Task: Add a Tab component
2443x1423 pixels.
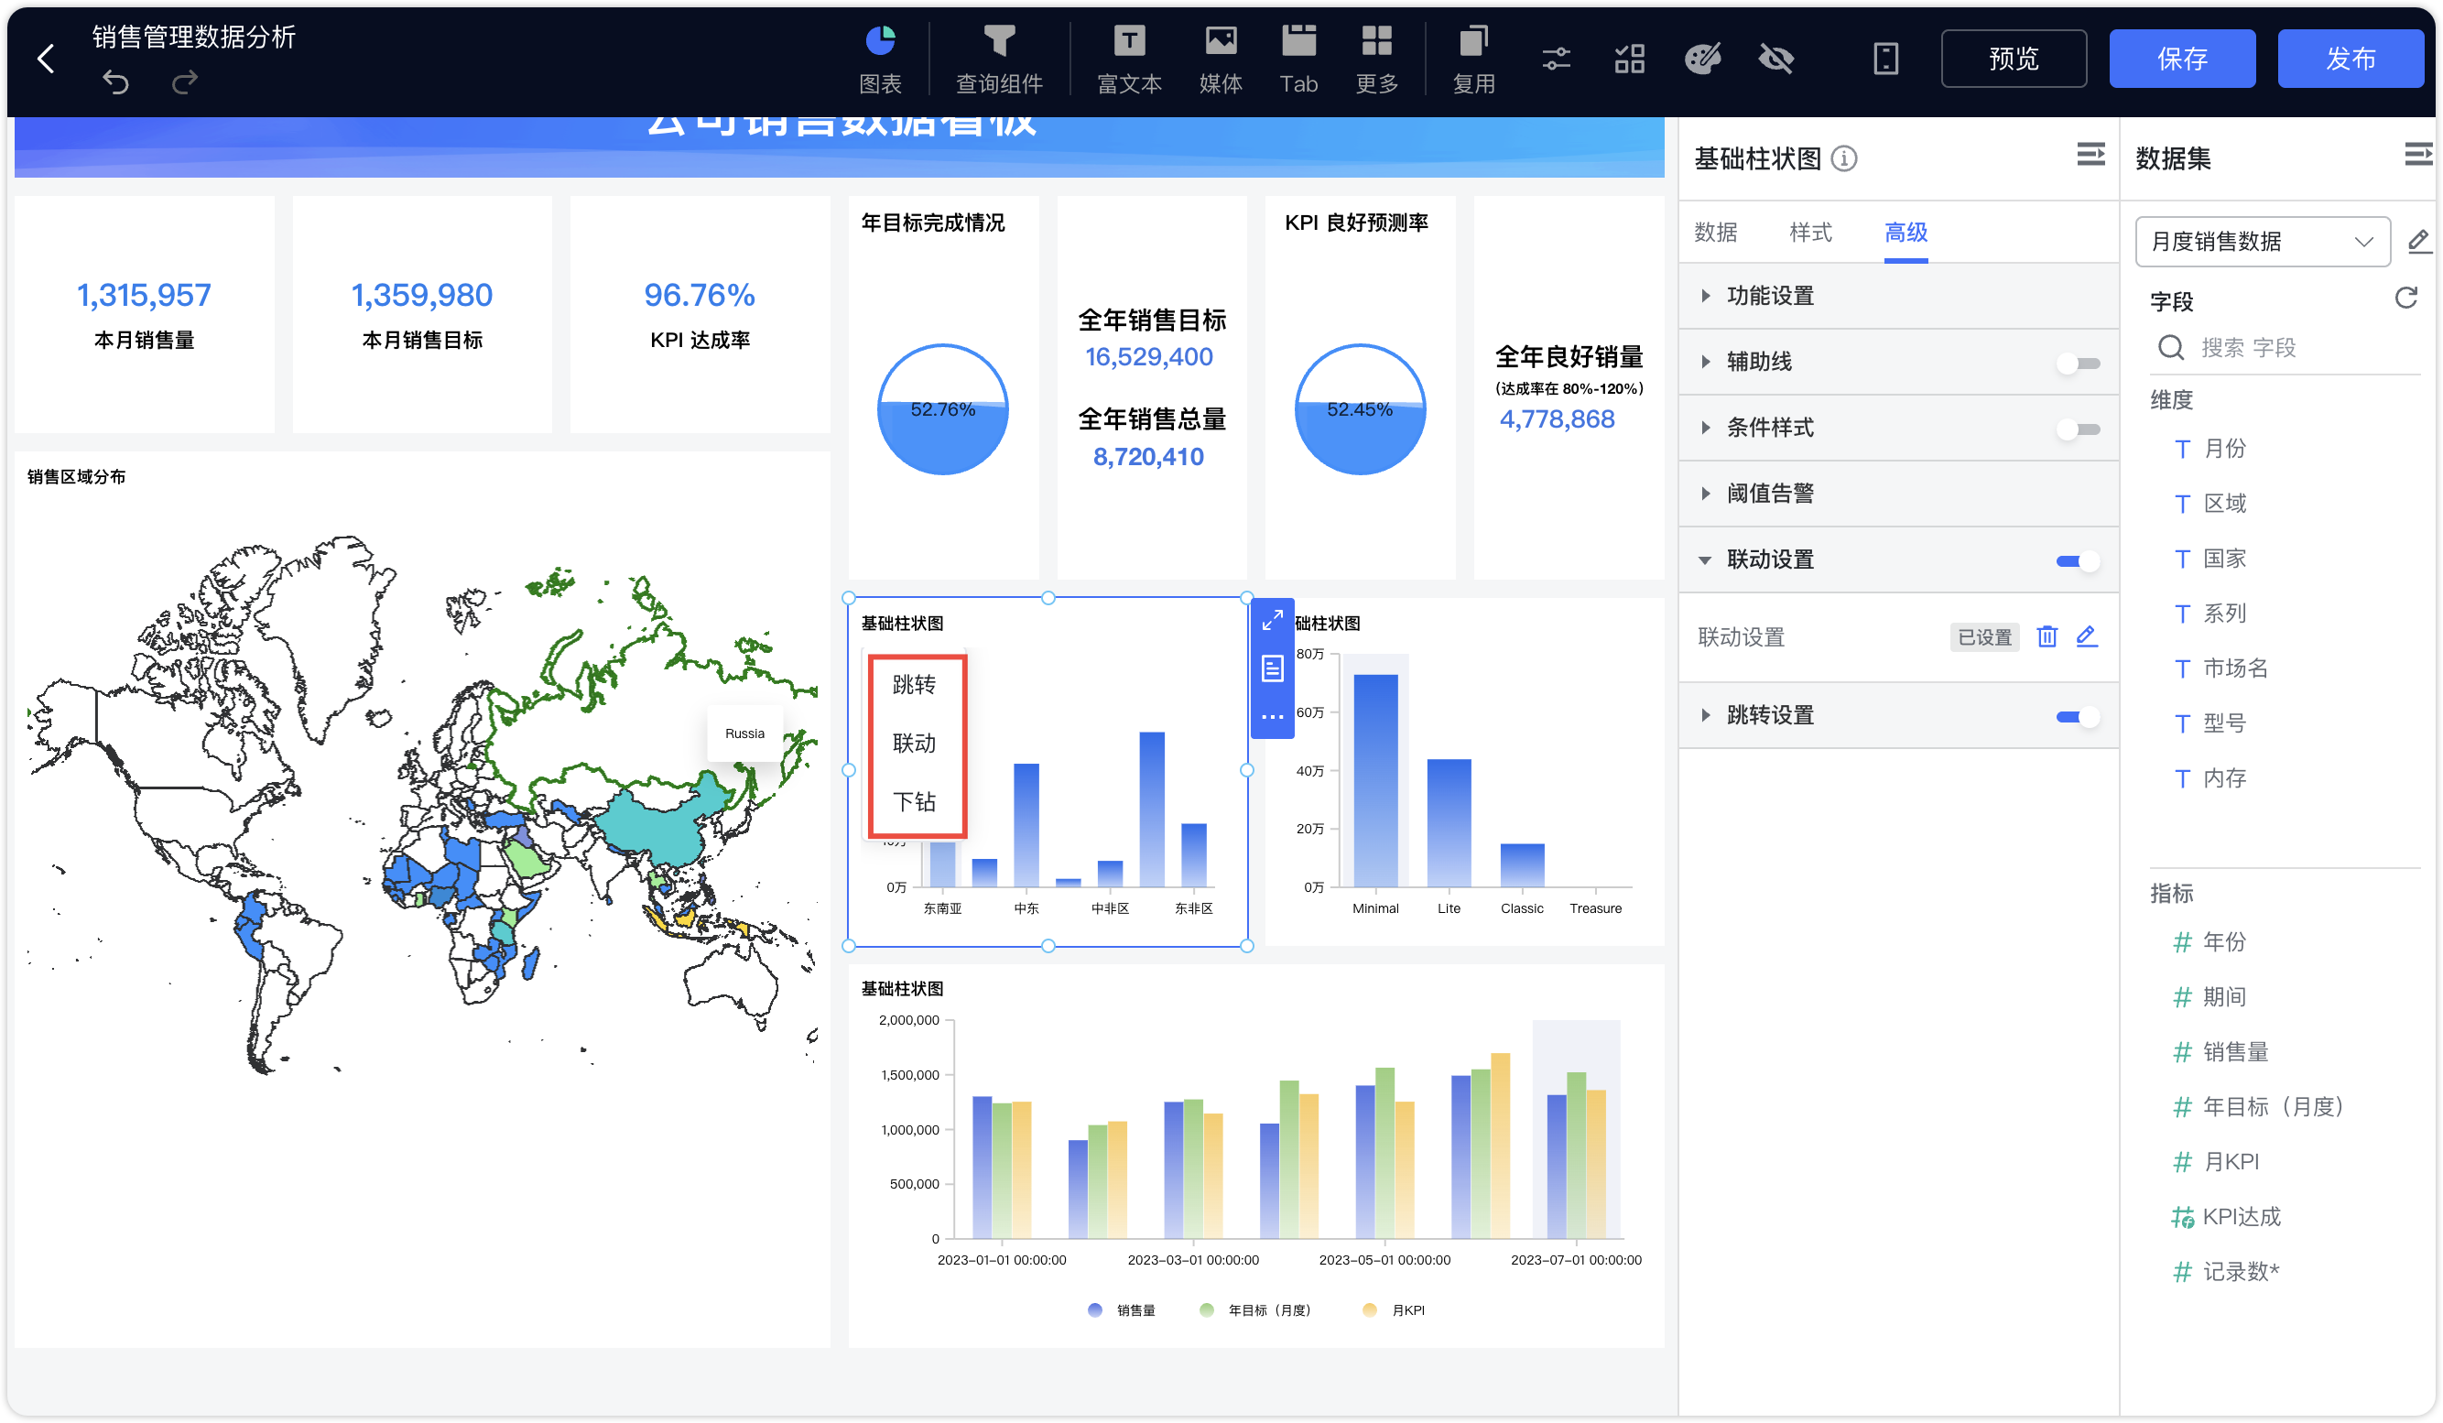Action: [1298, 60]
